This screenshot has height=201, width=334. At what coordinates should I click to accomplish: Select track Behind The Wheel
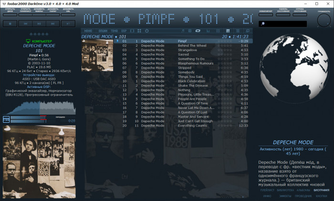pyautogui.click(x=183, y=46)
